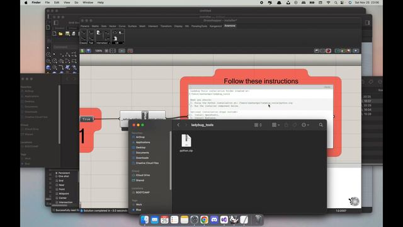Screen dimensions: 403x227
Task: Click the open folder icon in the Rhino toolbar
Action: (x=60, y=33)
